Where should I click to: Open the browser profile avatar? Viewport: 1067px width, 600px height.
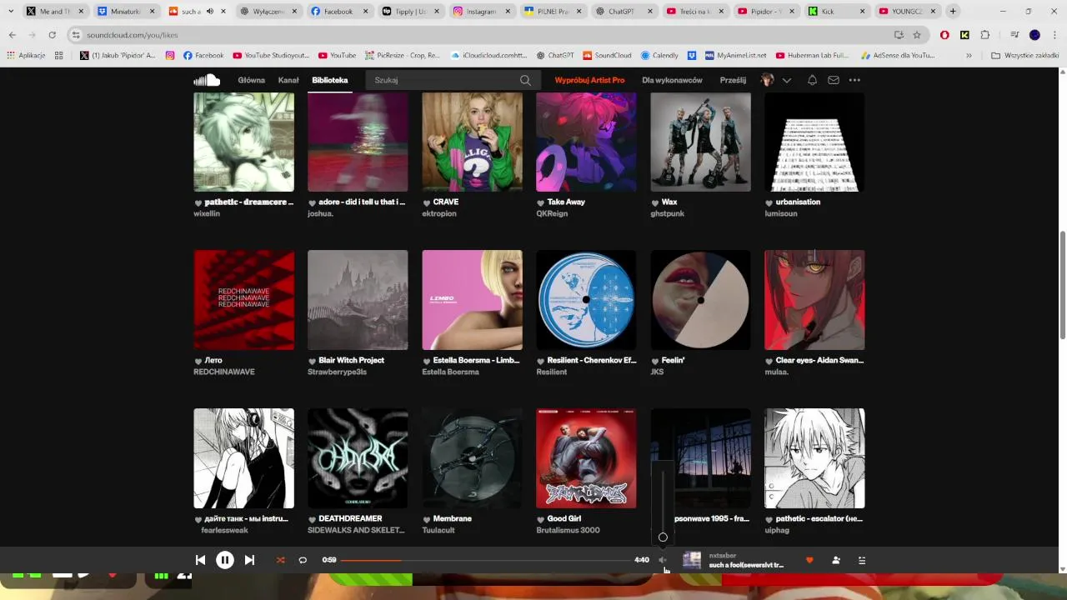click(x=1034, y=35)
